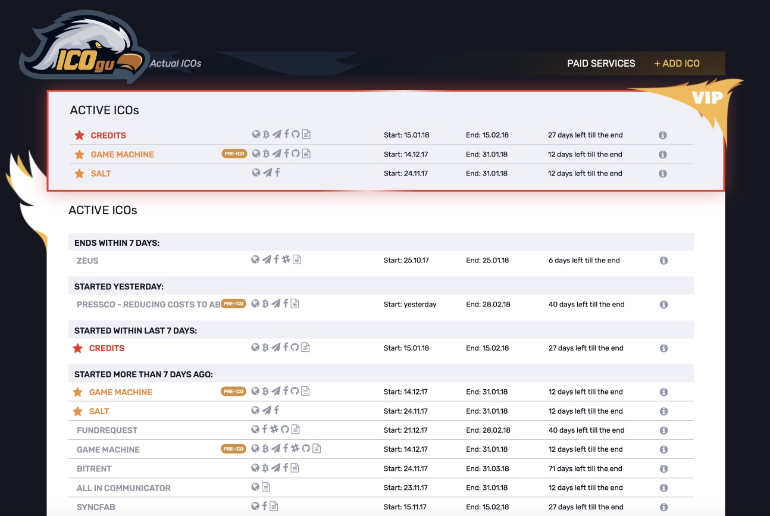Open the Paid Services menu item

601,63
